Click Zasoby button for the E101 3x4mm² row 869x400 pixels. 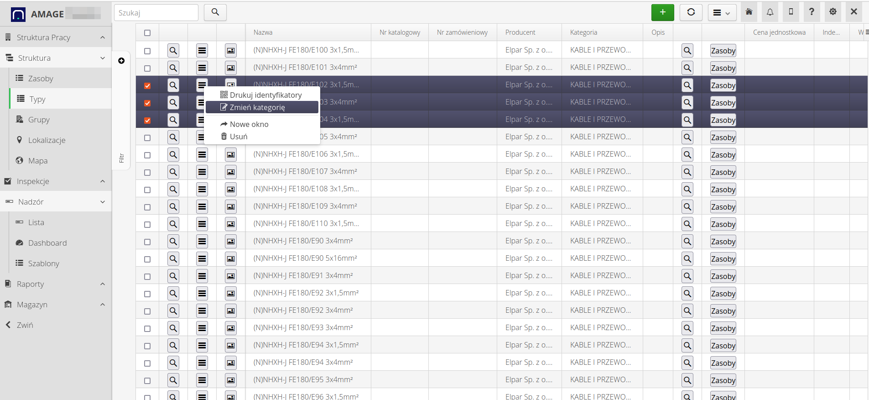[723, 68]
